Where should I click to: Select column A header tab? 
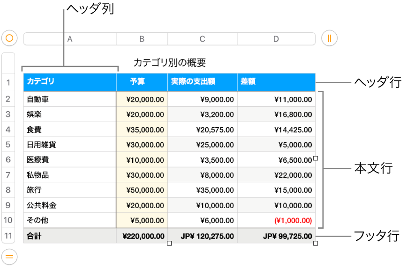(x=70, y=39)
